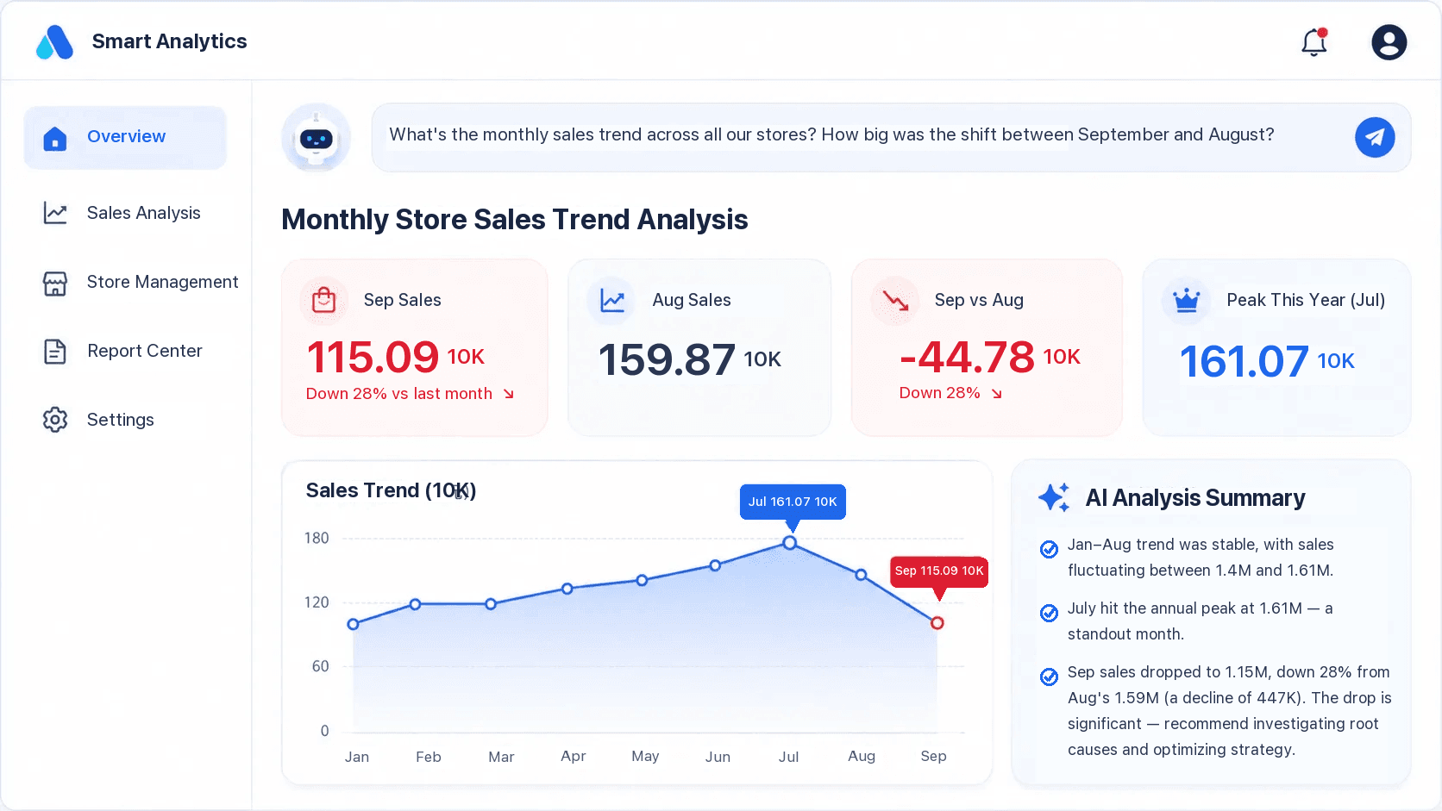1442x811 pixels.
Task: Click the Jan x-axis label
Action: click(x=357, y=757)
